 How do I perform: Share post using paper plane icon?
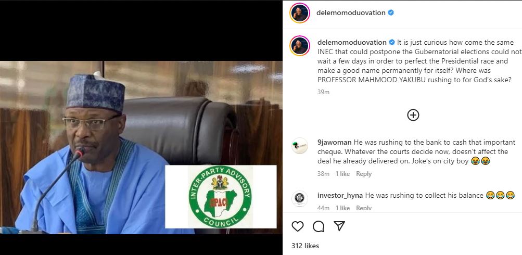(x=339, y=226)
